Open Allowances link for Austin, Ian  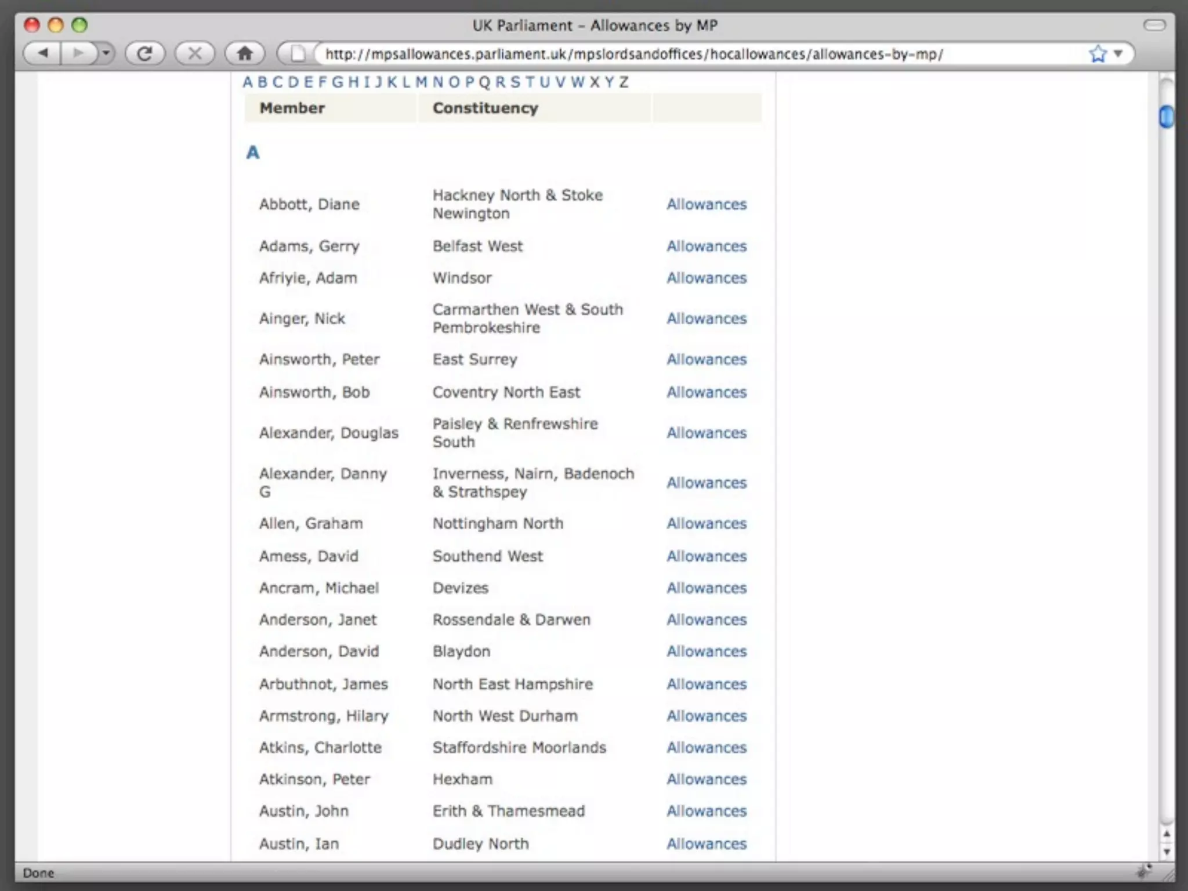[706, 844]
